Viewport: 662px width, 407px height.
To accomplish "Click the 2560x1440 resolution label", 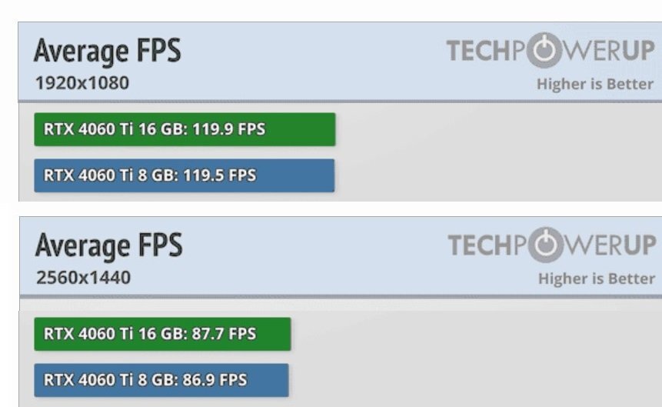I will 84,278.
